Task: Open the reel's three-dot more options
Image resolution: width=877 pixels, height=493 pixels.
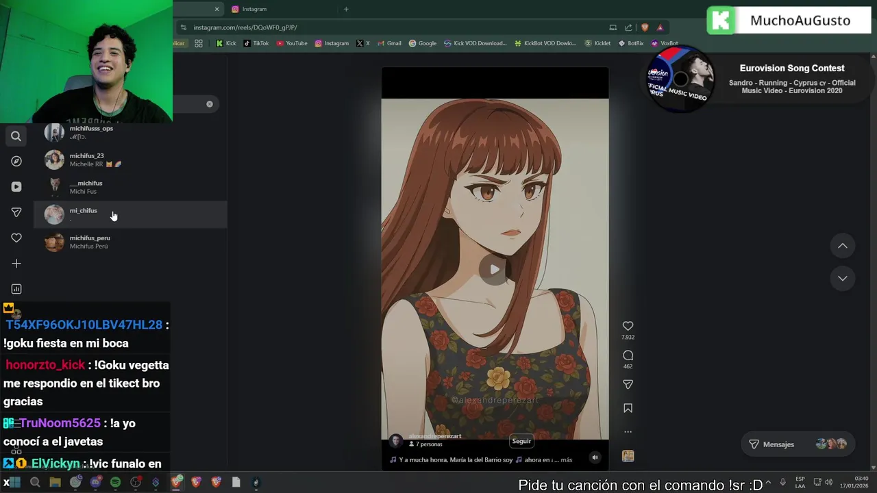Action: pos(628,432)
